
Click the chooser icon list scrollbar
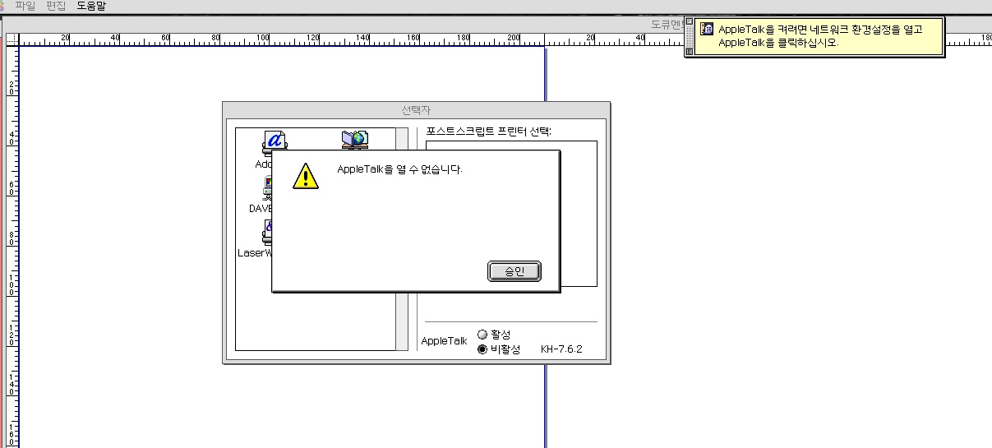[401, 238]
